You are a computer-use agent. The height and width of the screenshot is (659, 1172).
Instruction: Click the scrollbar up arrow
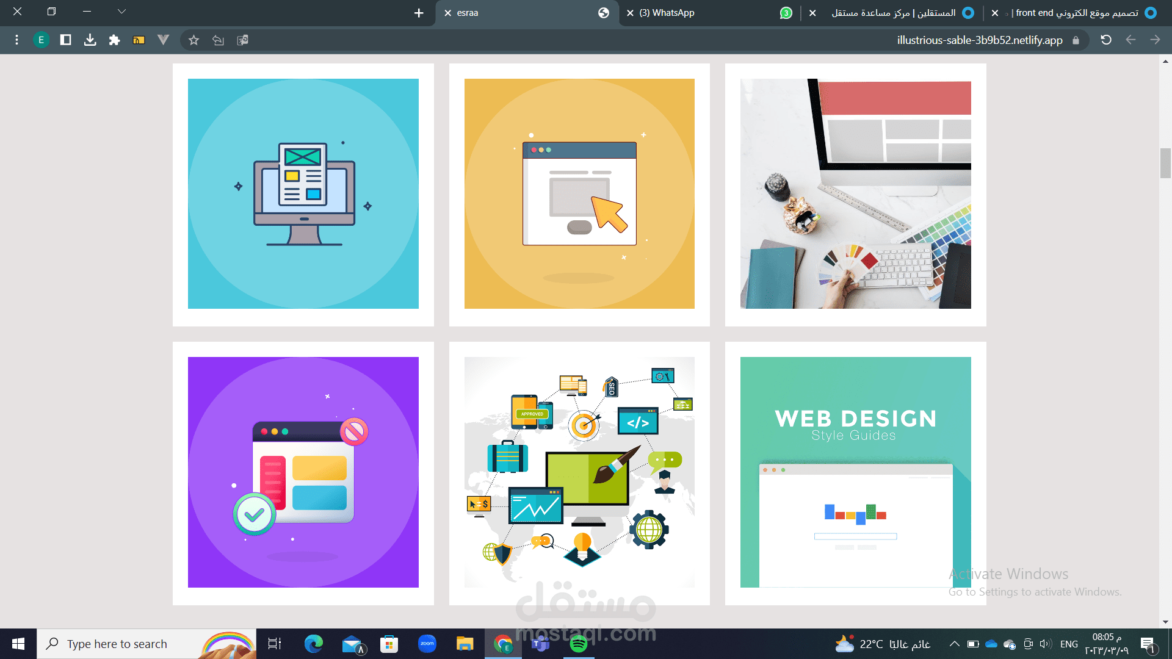pos(1165,61)
